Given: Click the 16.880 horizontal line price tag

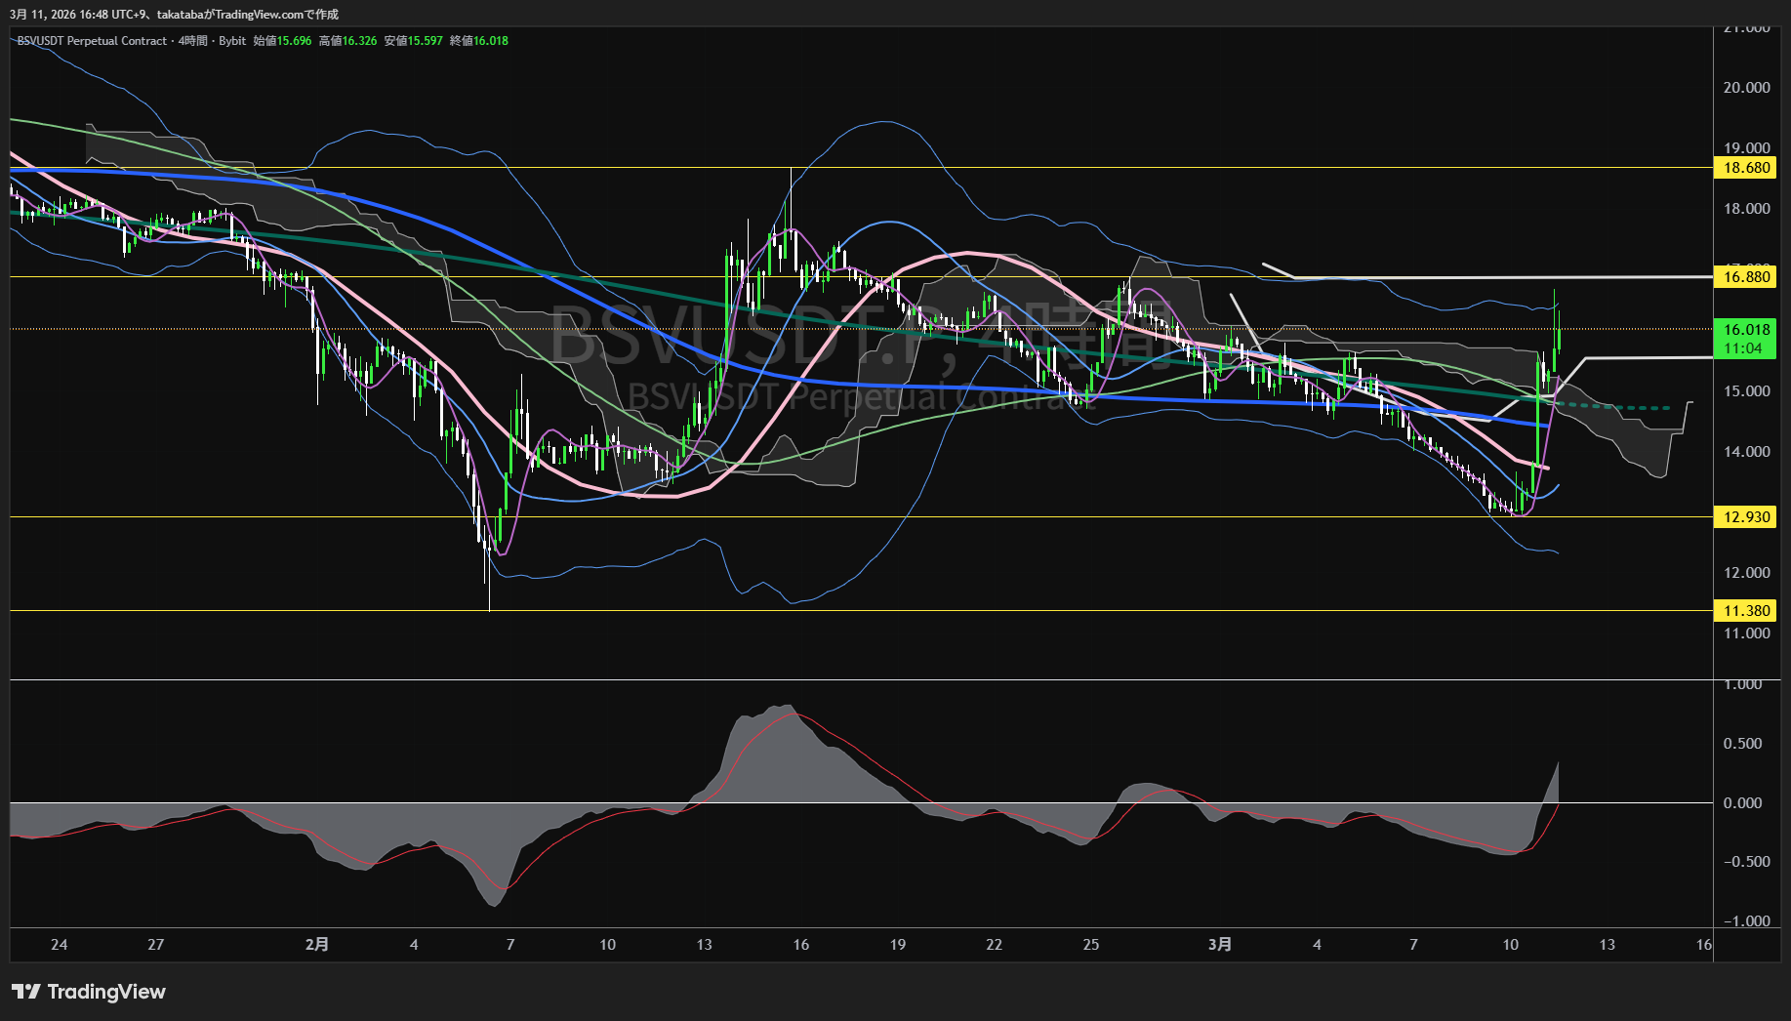Looking at the screenshot, I should coord(1746,277).
